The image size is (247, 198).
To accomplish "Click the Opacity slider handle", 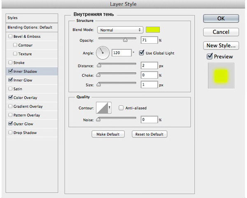I will pos(125,40).
